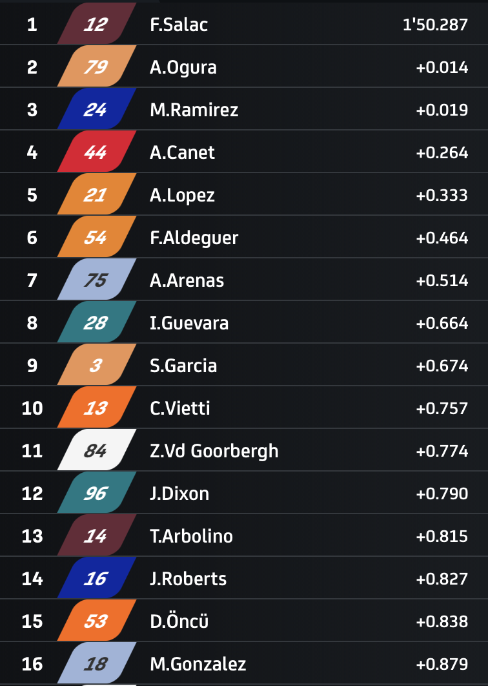The height and width of the screenshot is (686, 488).
Task: Select the orange number 53 badge
Action: pos(96,621)
